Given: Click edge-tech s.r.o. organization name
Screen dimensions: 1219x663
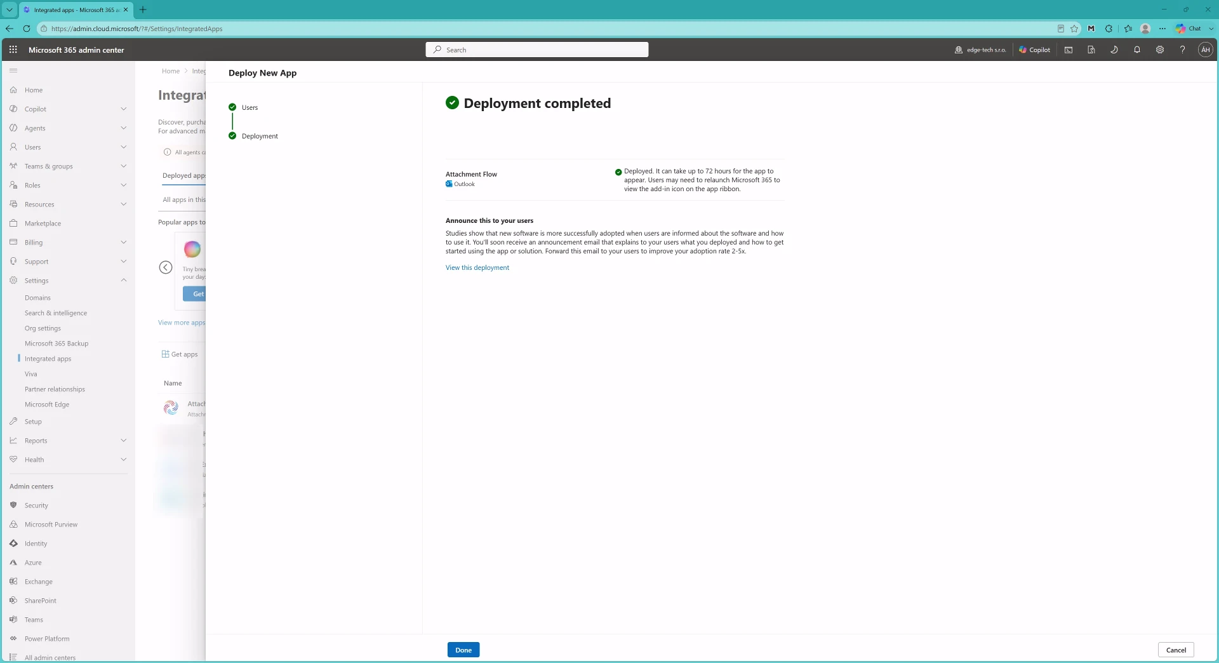Looking at the screenshot, I should pyautogui.click(x=980, y=50).
